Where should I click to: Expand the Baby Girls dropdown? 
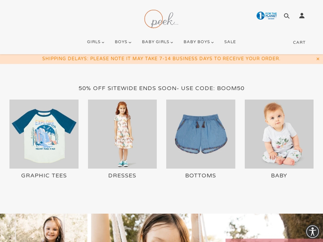[157, 42]
